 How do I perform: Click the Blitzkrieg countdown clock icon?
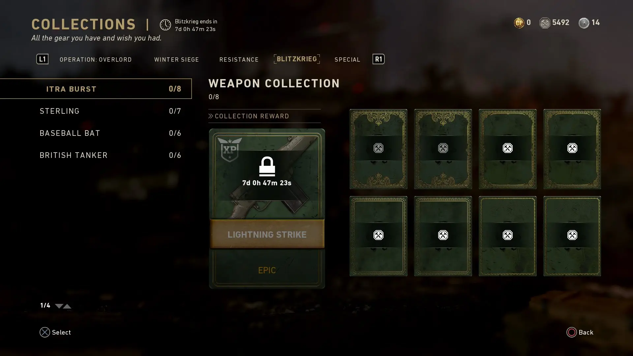coord(166,25)
